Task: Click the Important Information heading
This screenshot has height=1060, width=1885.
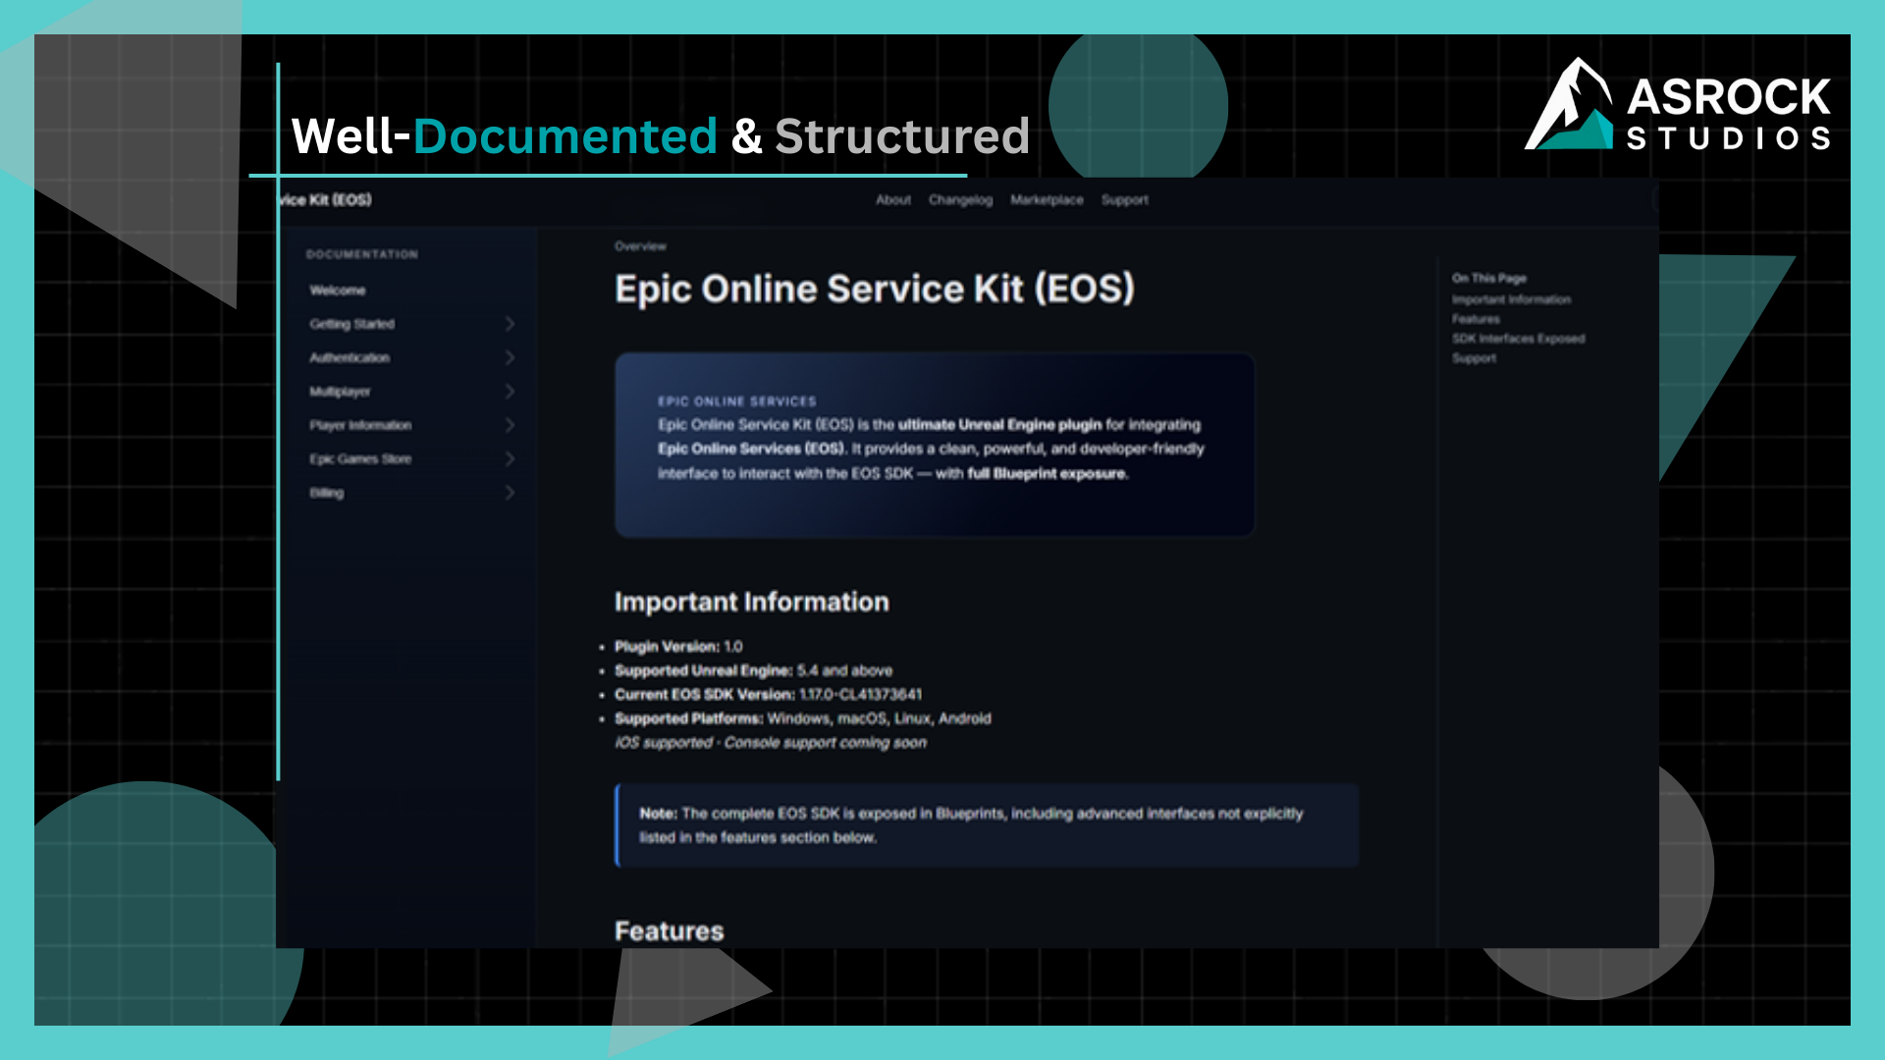Action: [x=752, y=602]
